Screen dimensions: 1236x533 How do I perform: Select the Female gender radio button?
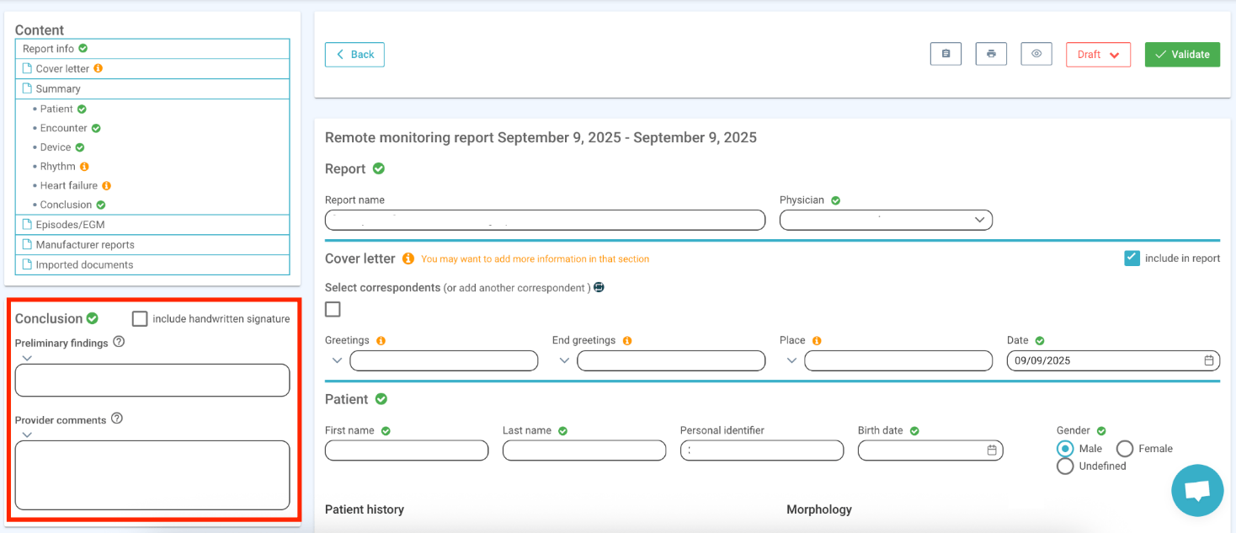click(x=1124, y=449)
